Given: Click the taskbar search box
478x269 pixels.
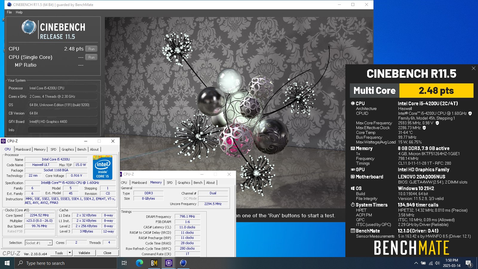Looking at the screenshot, I should point(66,263).
